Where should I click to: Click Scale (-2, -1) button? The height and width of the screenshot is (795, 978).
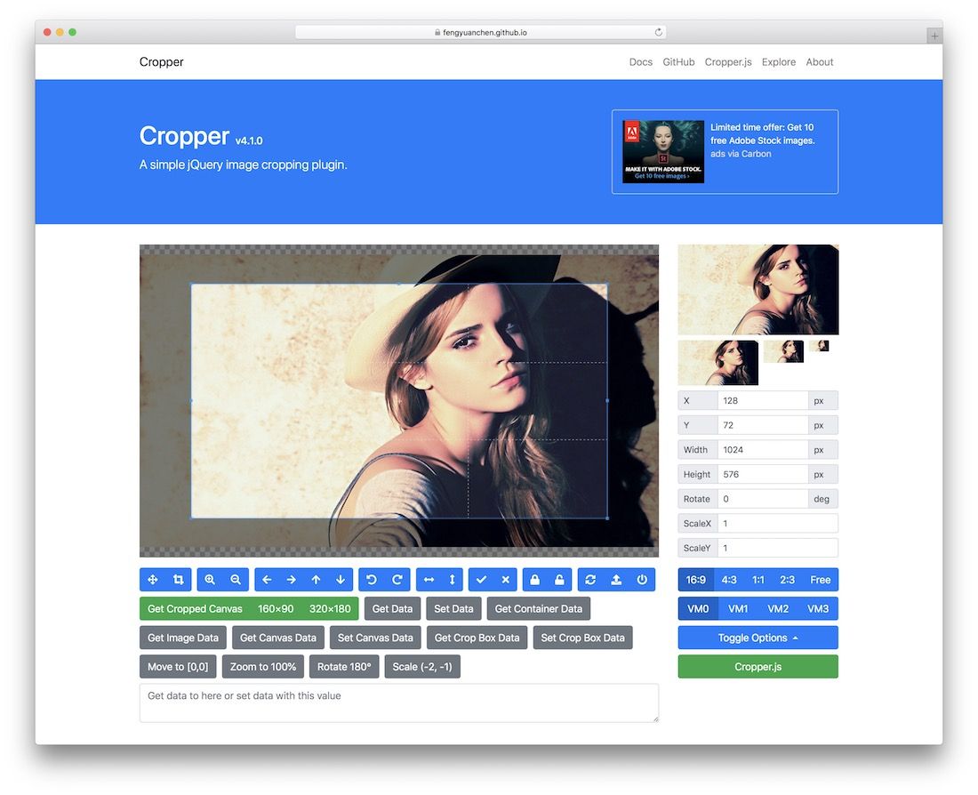point(422,666)
